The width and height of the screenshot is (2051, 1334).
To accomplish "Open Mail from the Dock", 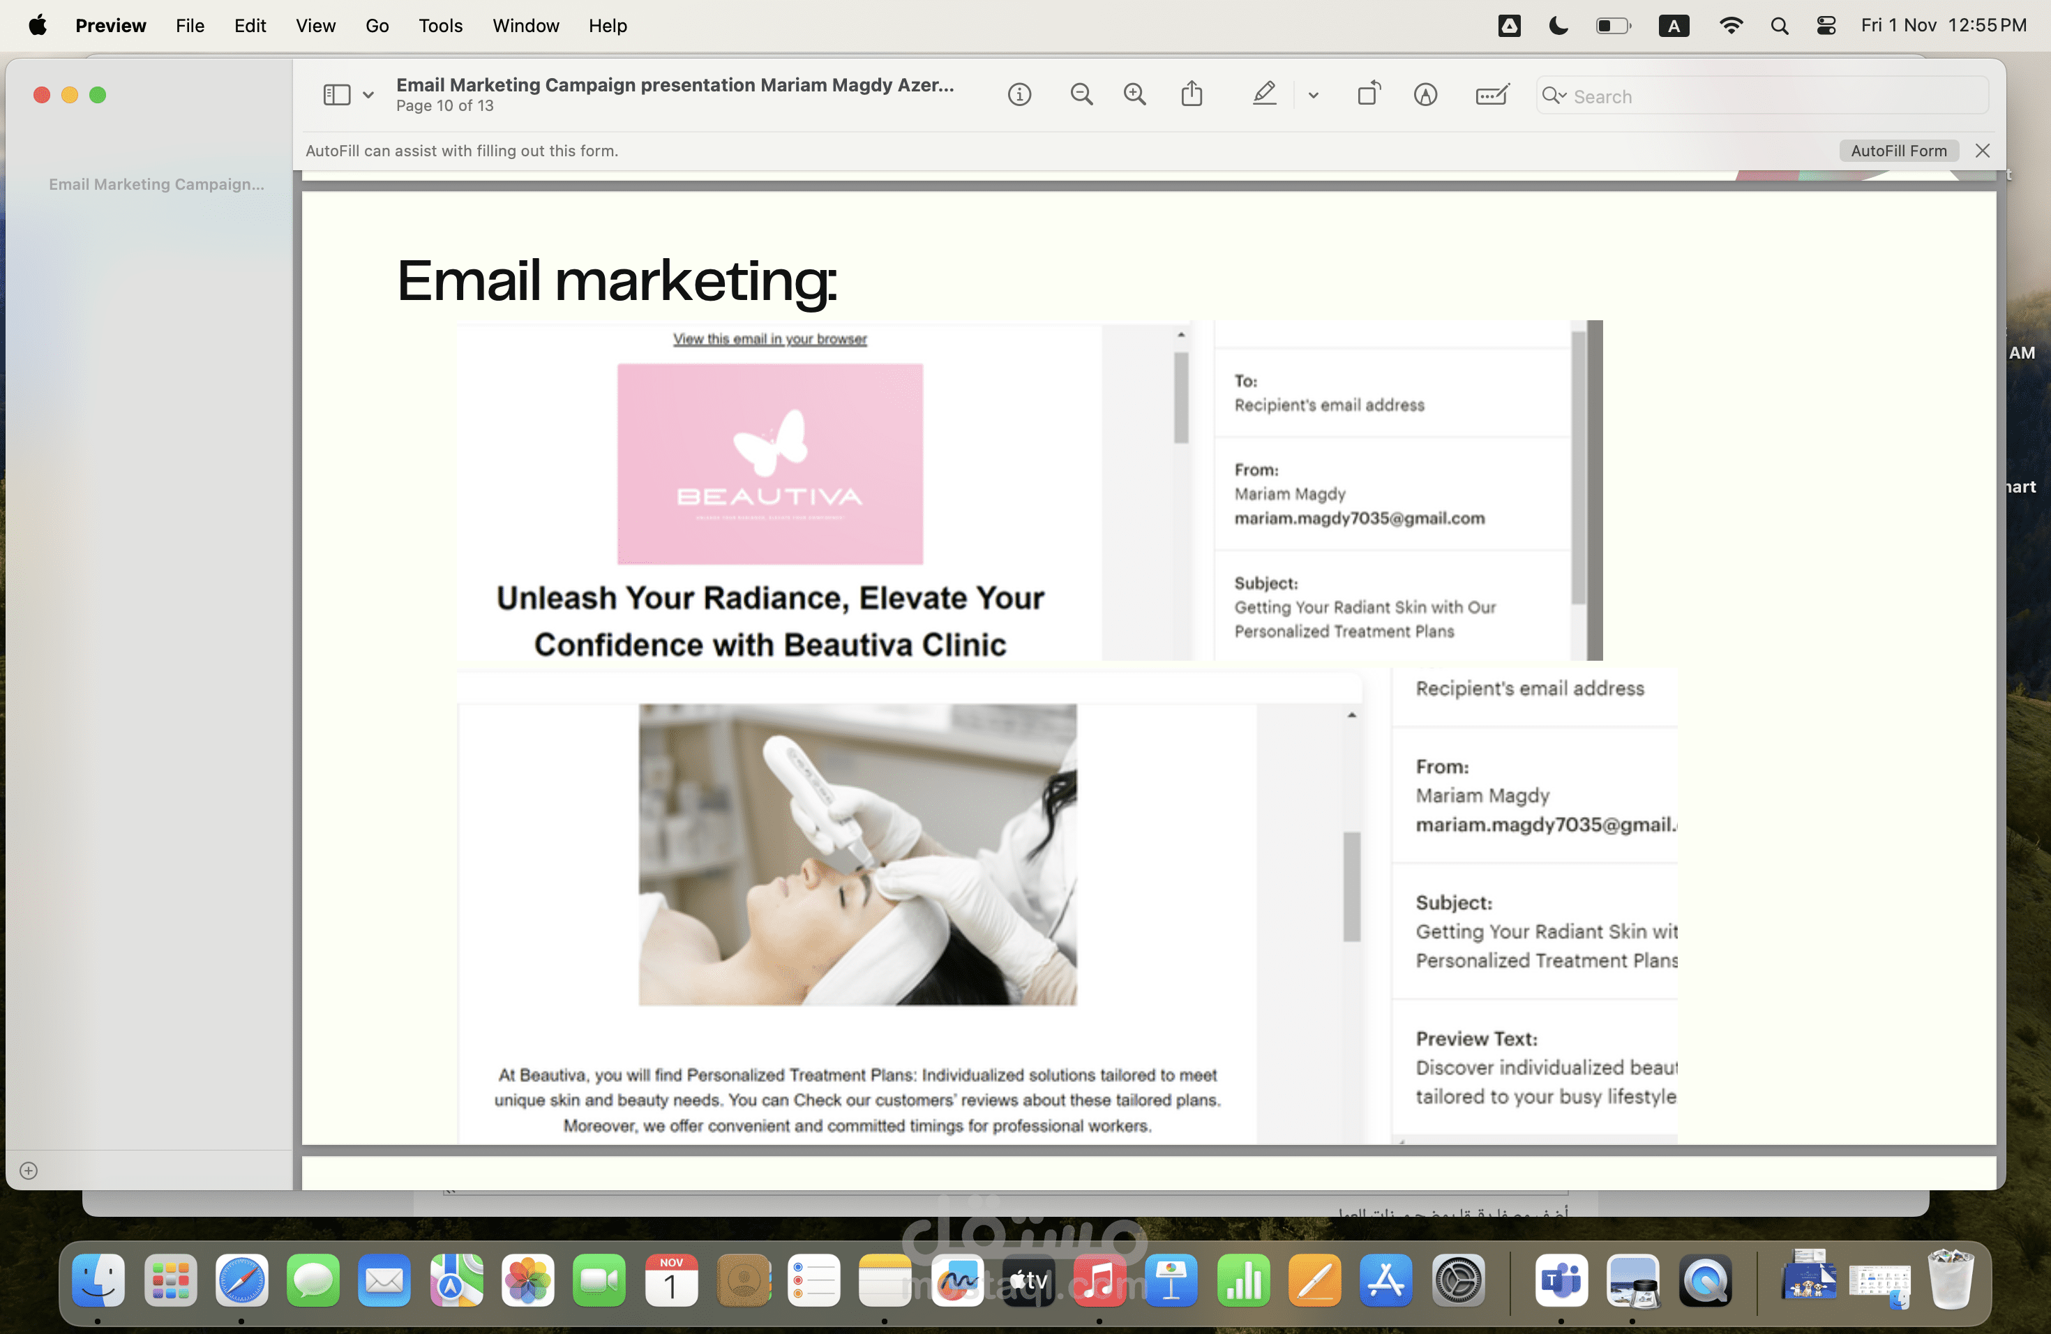I will pos(384,1280).
